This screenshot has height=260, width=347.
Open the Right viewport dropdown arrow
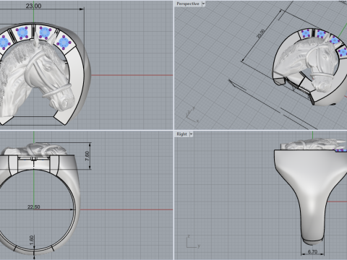pos(192,134)
